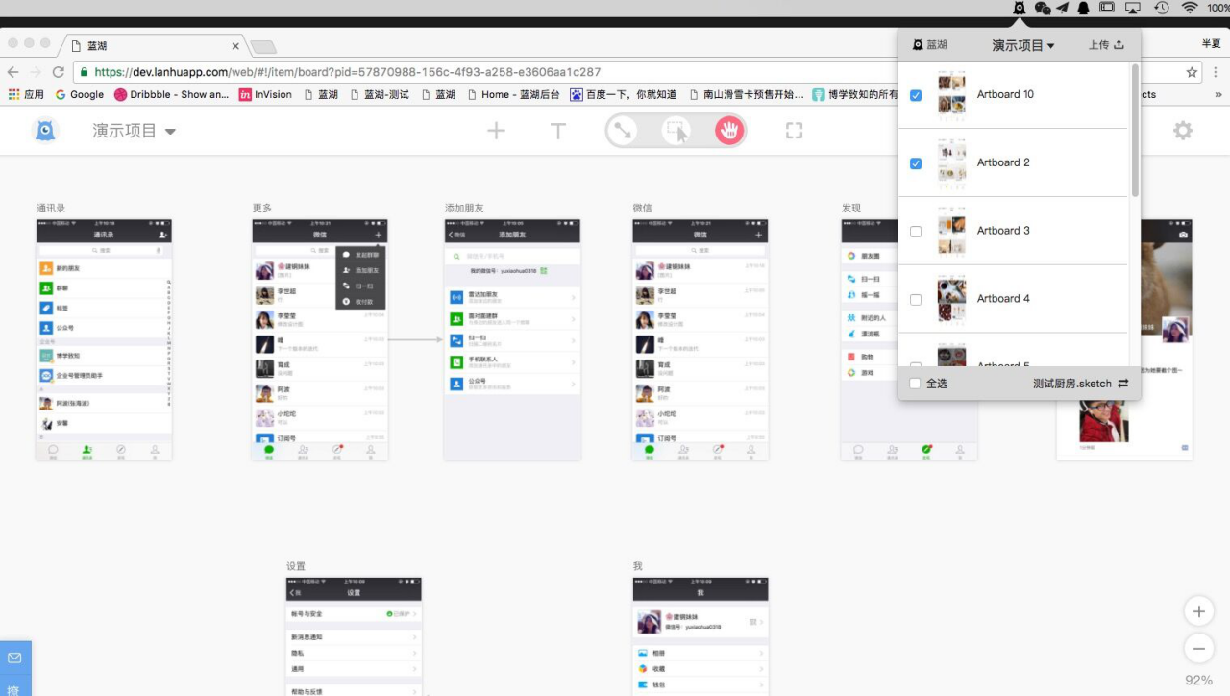The image size is (1230, 696).
Task: Click the artboard list scrollbar in the plugin
Action: point(1135,130)
